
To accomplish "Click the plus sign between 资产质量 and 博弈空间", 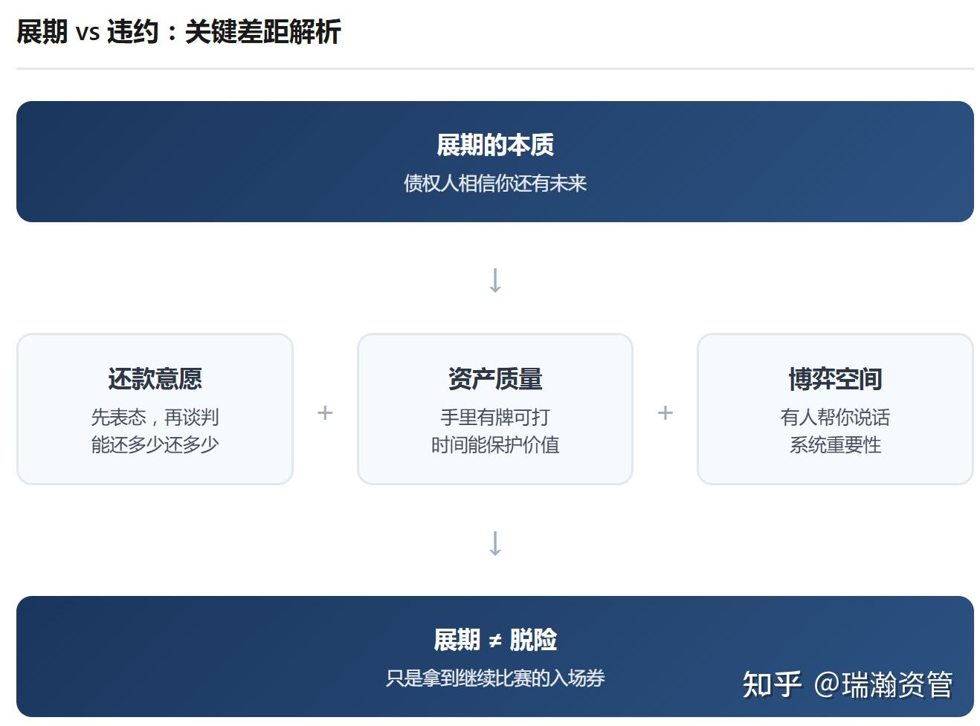I will click(665, 413).
